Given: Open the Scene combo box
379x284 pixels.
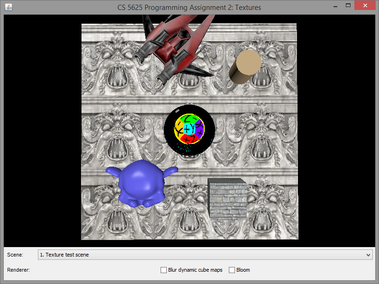Looking at the screenshot, I should point(204,255).
